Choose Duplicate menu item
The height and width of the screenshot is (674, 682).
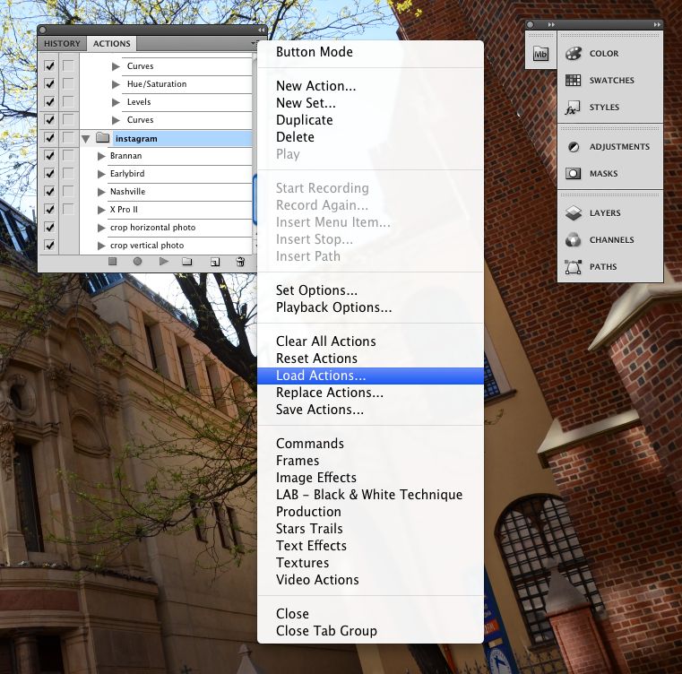pos(370,120)
